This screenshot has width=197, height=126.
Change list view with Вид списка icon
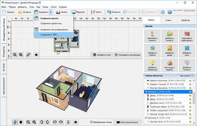coord(192,75)
